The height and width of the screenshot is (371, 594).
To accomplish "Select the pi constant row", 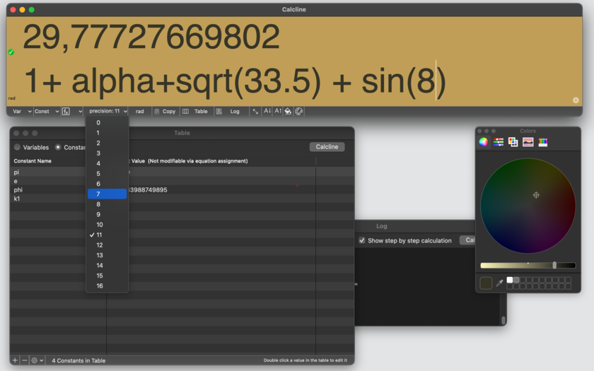I will click(x=182, y=172).
